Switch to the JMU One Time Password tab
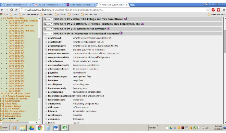The height and width of the screenshot is (133, 226). (x=49, y=5)
